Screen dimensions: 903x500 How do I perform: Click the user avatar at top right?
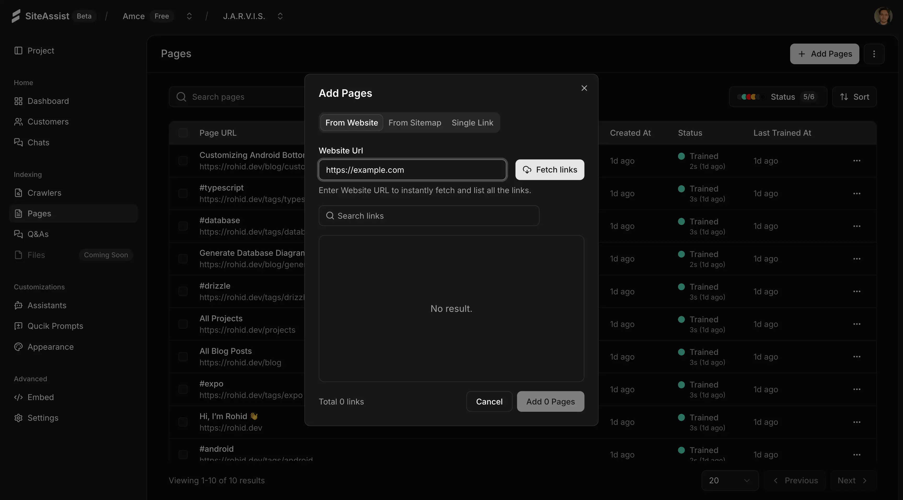click(883, 16)
